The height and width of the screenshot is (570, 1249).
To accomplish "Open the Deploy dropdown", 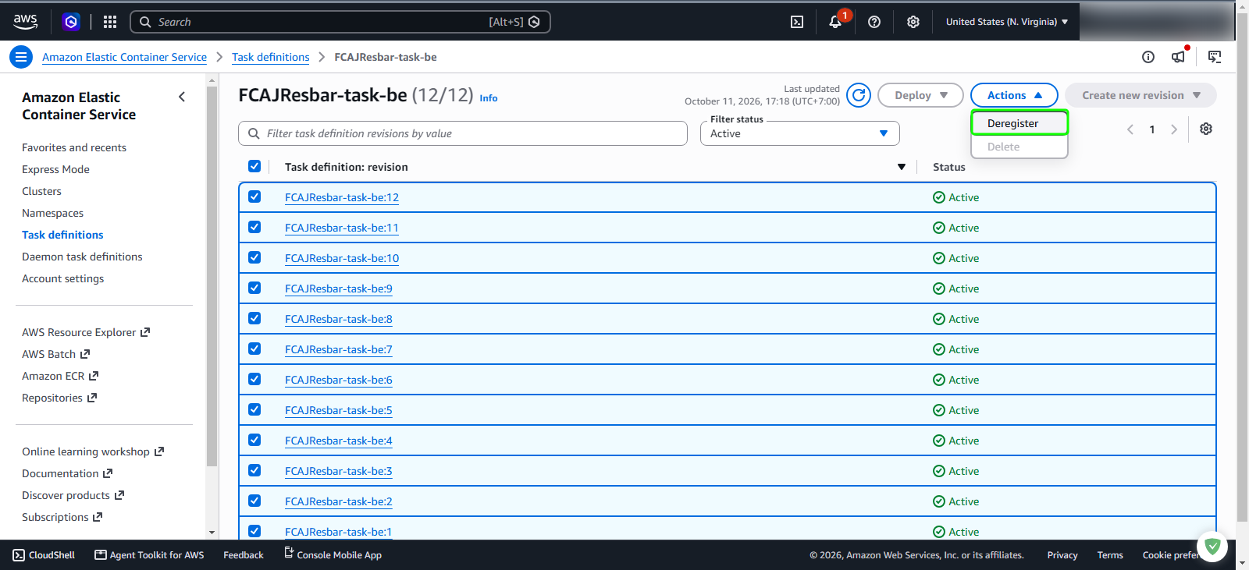I will (921, 95).
